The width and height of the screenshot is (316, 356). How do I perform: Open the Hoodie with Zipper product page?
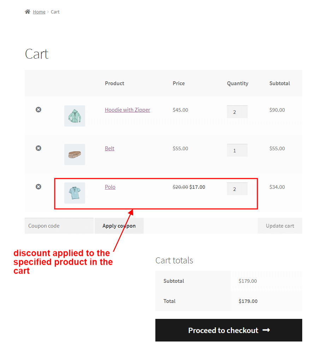(x=127, y=110)
